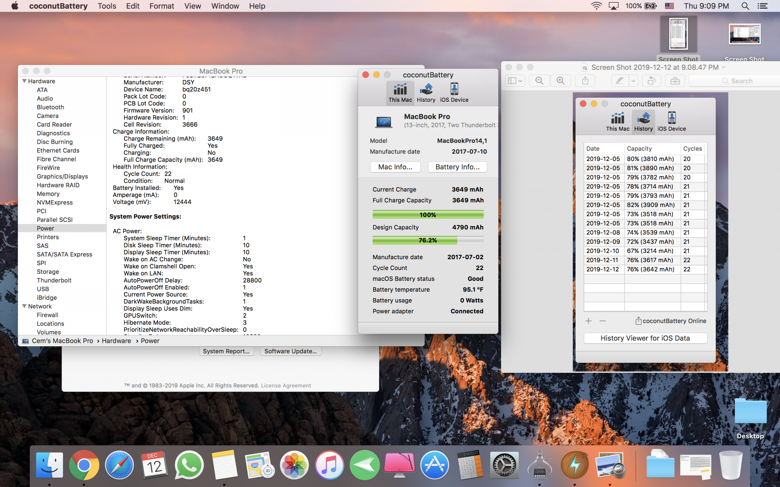This screenshot has height=487, width=780.
Task: Open the Window menu
Action: 225,6
